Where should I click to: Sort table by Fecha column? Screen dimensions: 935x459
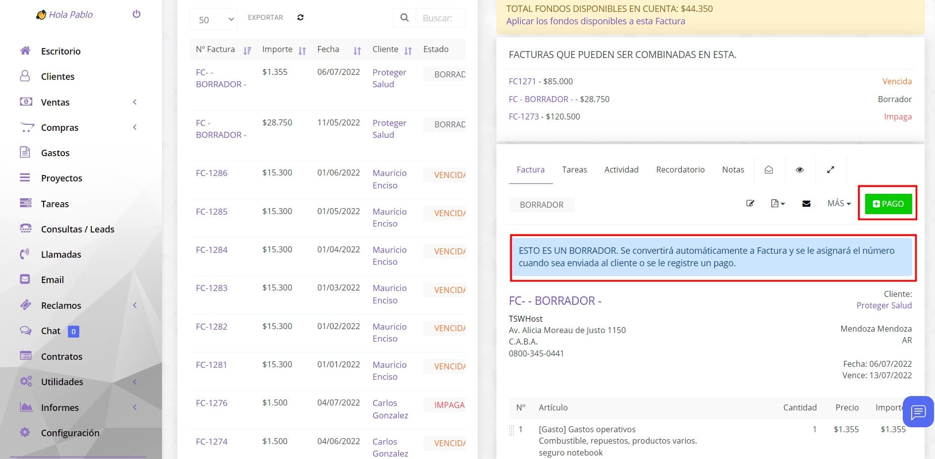[339, 50]
